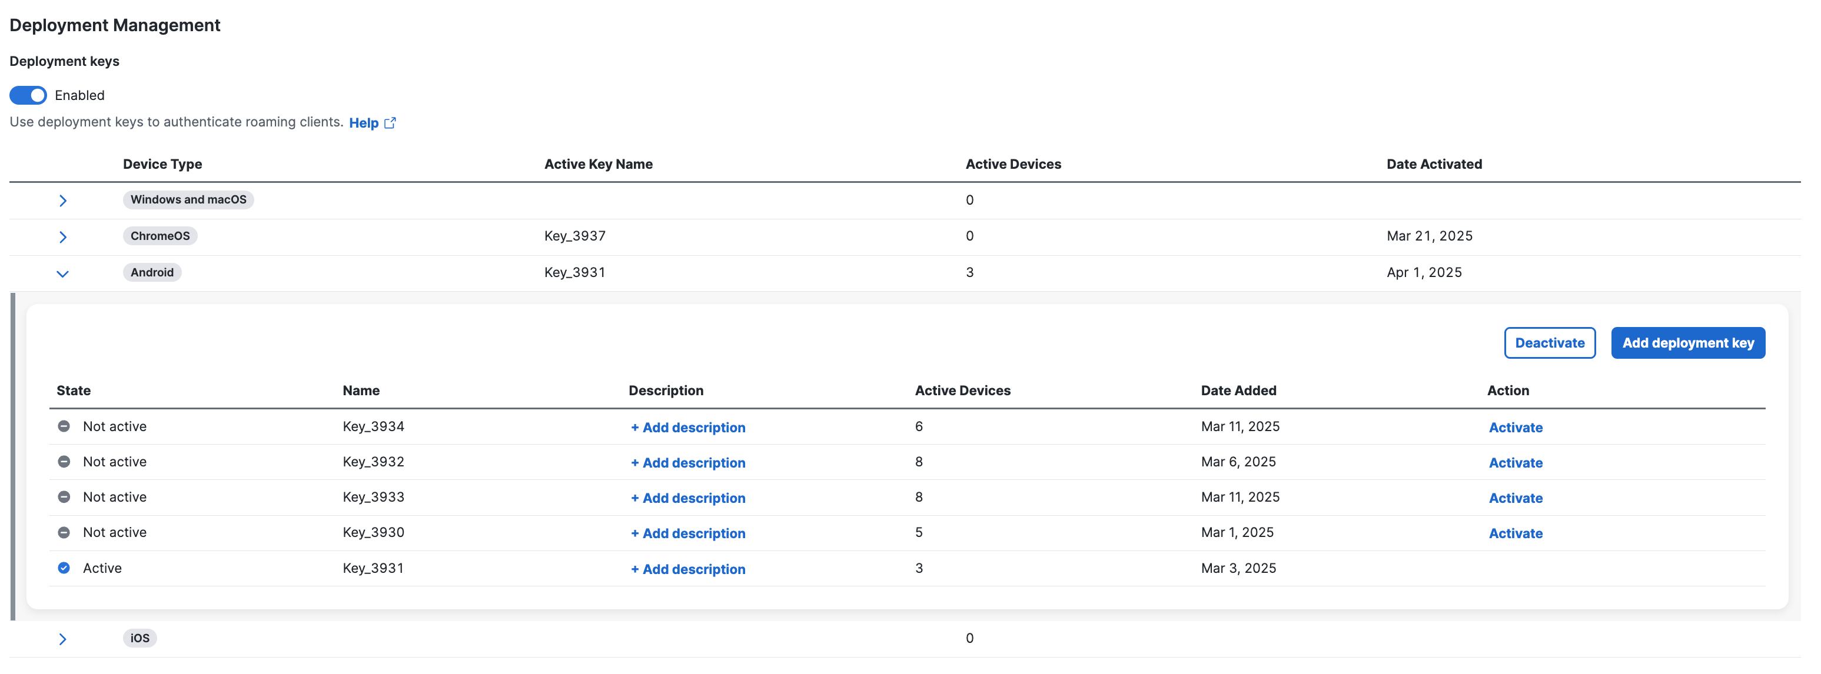Activate Key_3934

1515,428
